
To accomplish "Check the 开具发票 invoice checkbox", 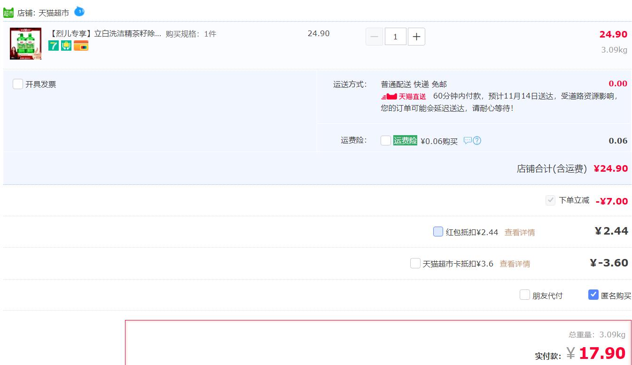I will 18,84.
